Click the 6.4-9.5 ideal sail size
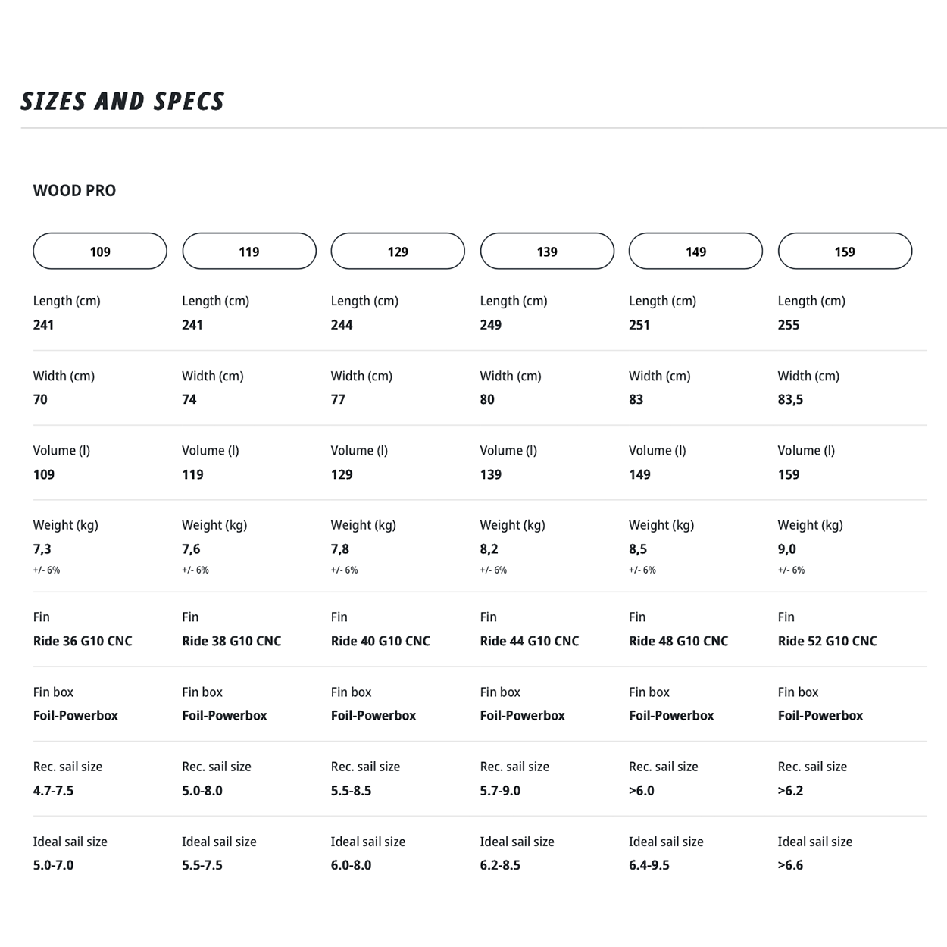947x947 pixels. click(x=649, y=865)
